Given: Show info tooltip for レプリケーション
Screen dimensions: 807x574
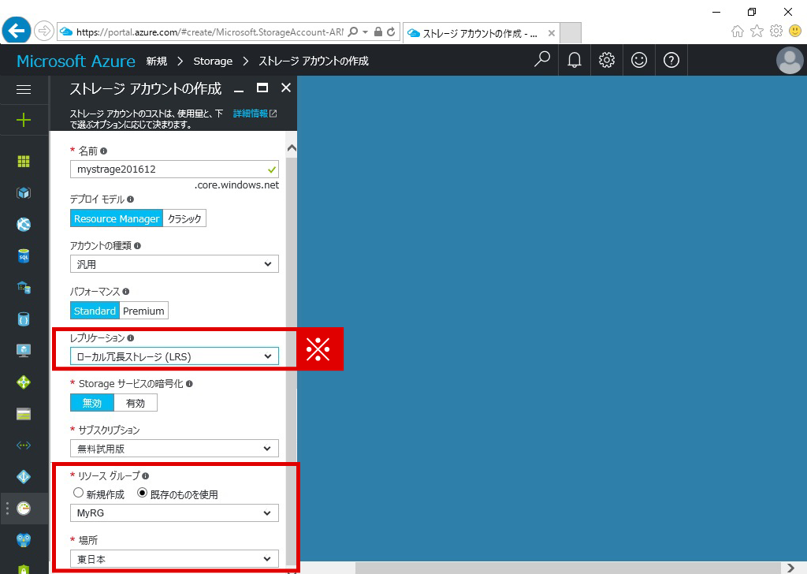Looking at the screenshot, I should [x=131, y=337].
